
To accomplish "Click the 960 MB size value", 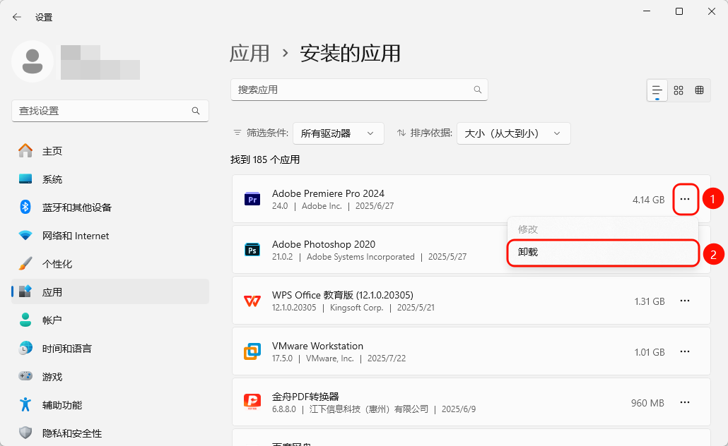I will click(647, 403).
